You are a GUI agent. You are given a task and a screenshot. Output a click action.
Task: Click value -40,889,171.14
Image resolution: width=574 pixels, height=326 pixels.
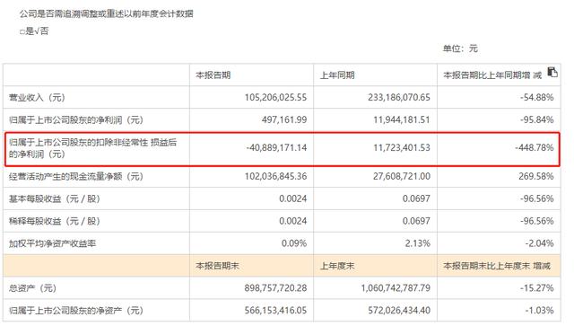tap(276, 148)
